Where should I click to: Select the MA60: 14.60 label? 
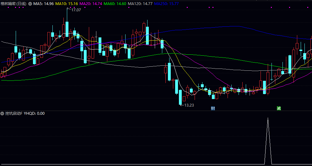[115, 3]
